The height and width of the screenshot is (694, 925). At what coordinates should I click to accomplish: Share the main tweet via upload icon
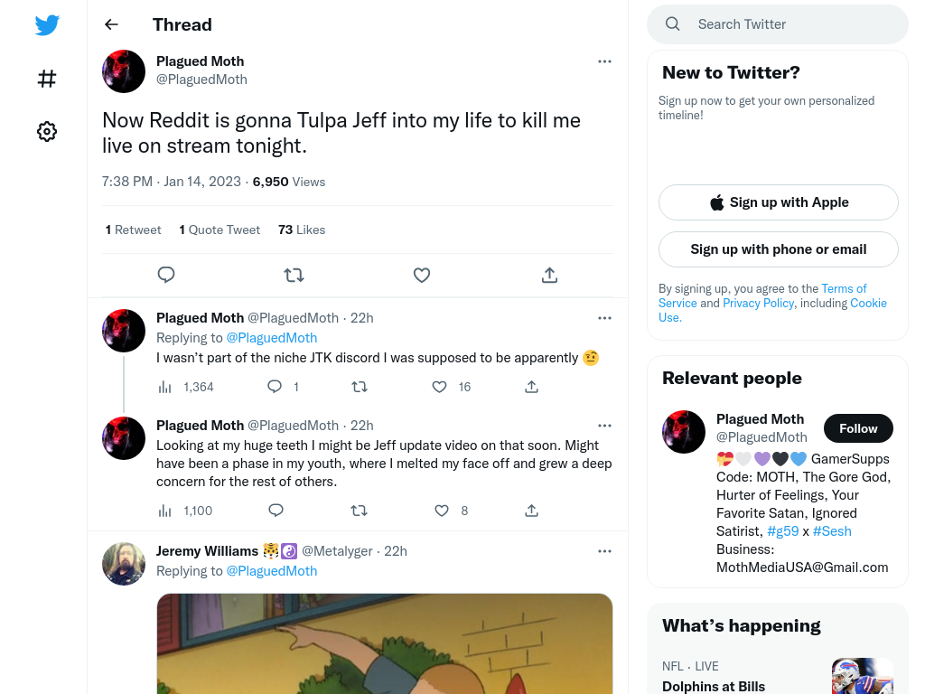[x=549, y=275]
